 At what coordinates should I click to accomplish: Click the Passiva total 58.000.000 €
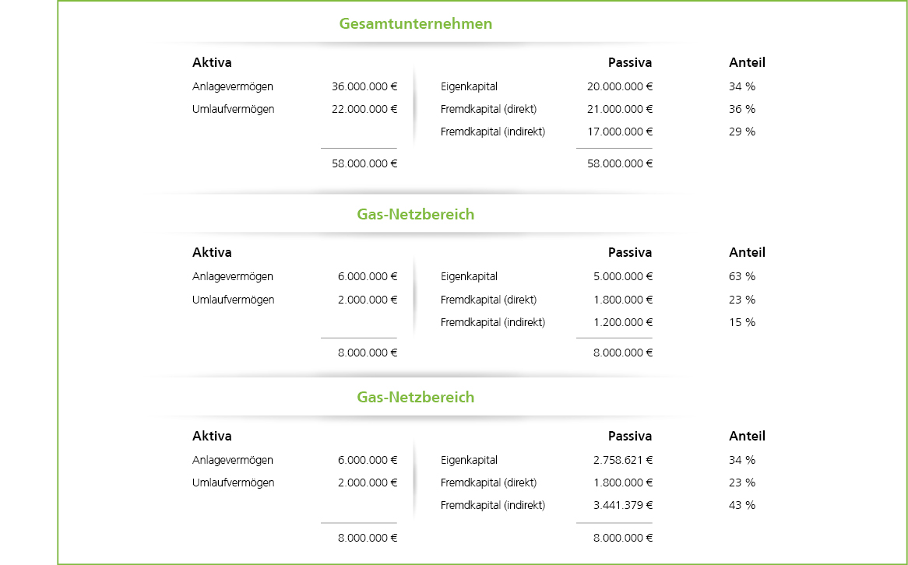[620, 163]
